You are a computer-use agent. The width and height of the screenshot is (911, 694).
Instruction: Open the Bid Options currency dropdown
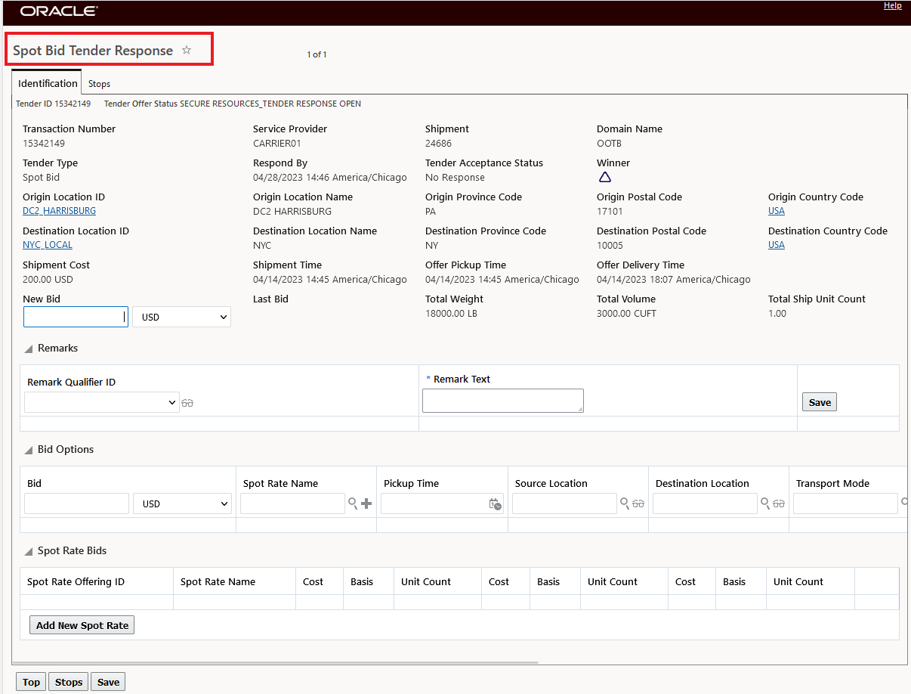tap(182, 503)
